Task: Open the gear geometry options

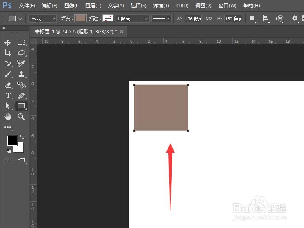Action: pyautogui.click(x=295, y=19)
